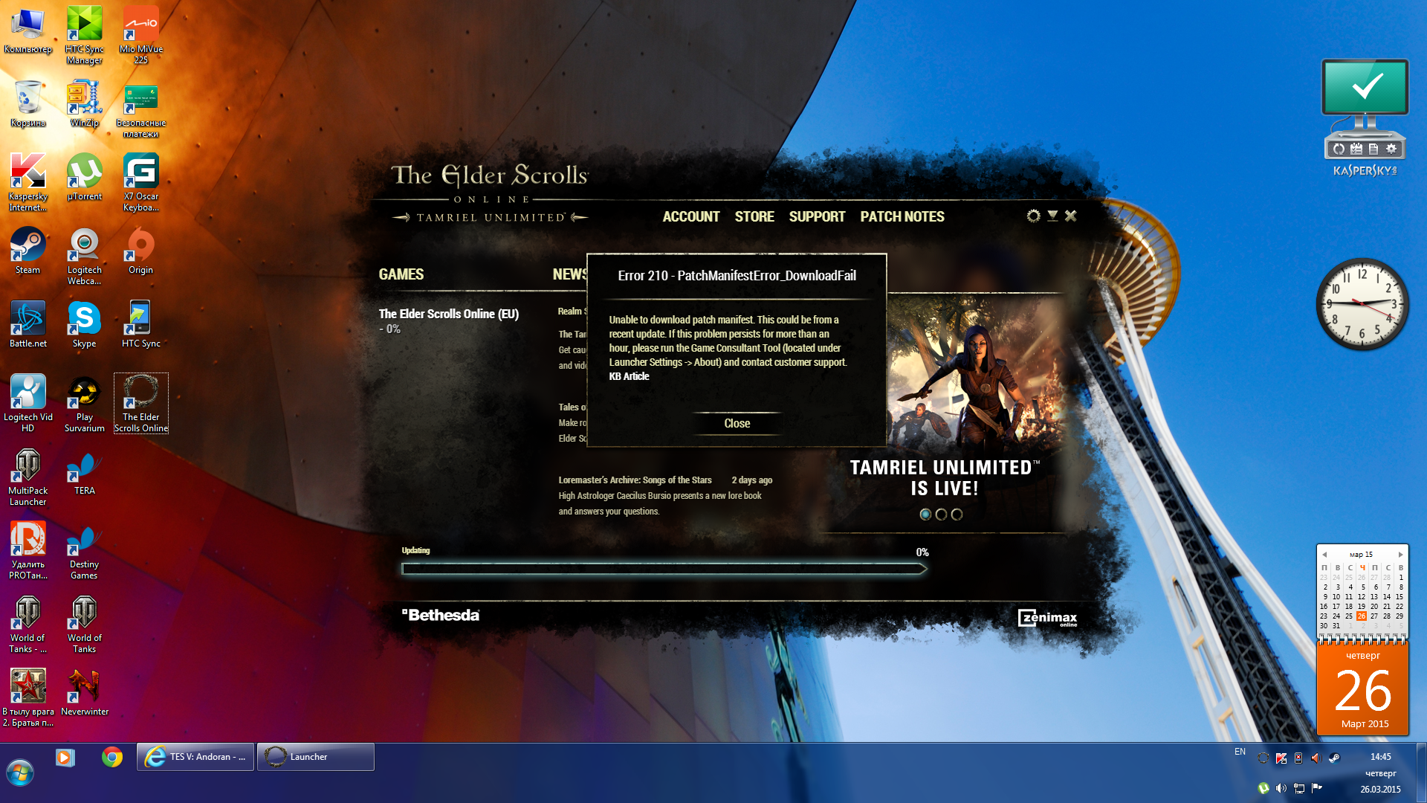Select the Logitech Vid HD desktop icon
Image resolution: width=1427 pixels, height=803 pixels.
28,403
